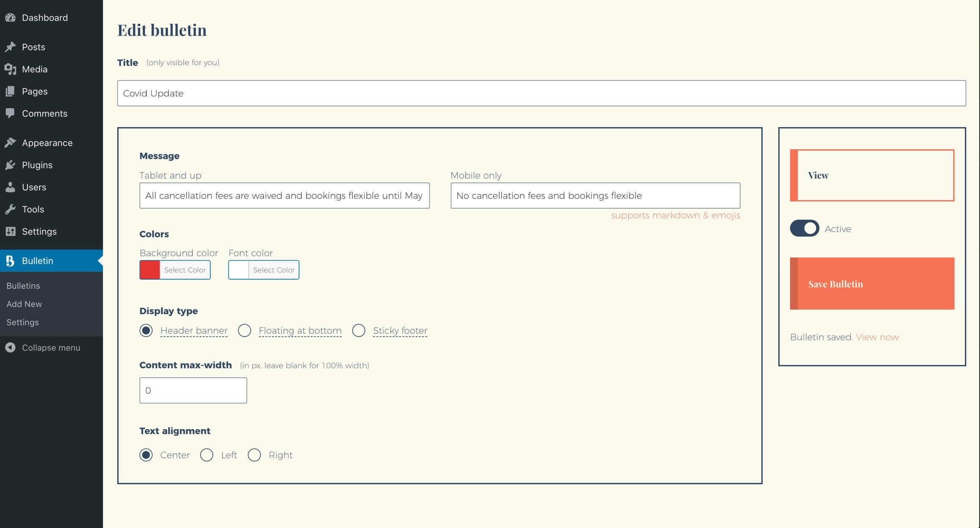
Task: Open Media via its camera icon
Action: [11, 69]
